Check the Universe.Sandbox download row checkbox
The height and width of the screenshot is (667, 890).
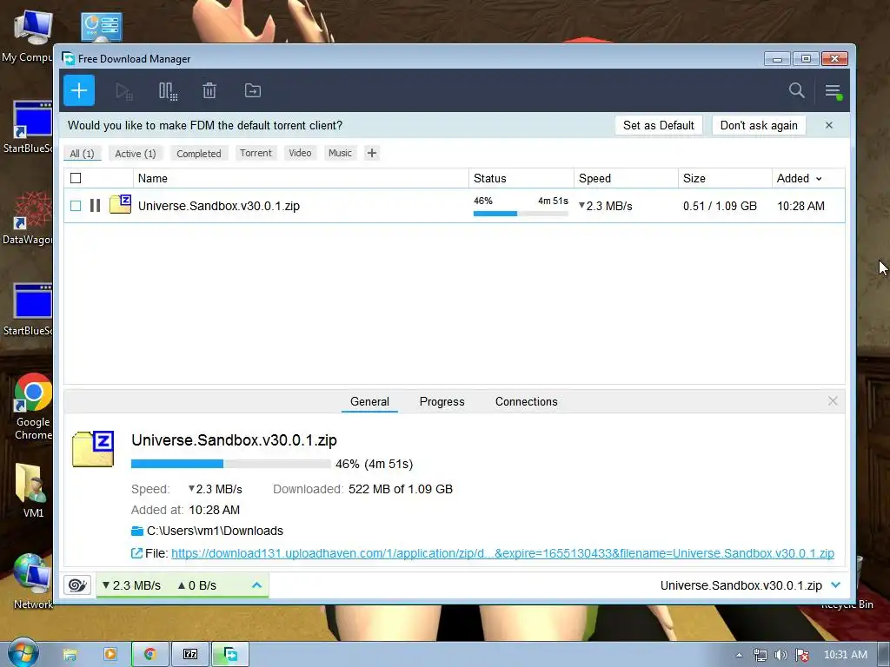pos(76,205)
